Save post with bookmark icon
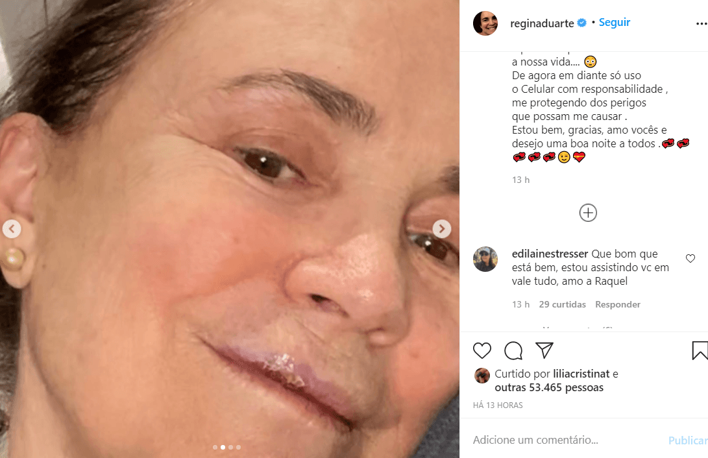Image resolution: width=708 pixels, height=458 pixels. click(x=700, y=350)
